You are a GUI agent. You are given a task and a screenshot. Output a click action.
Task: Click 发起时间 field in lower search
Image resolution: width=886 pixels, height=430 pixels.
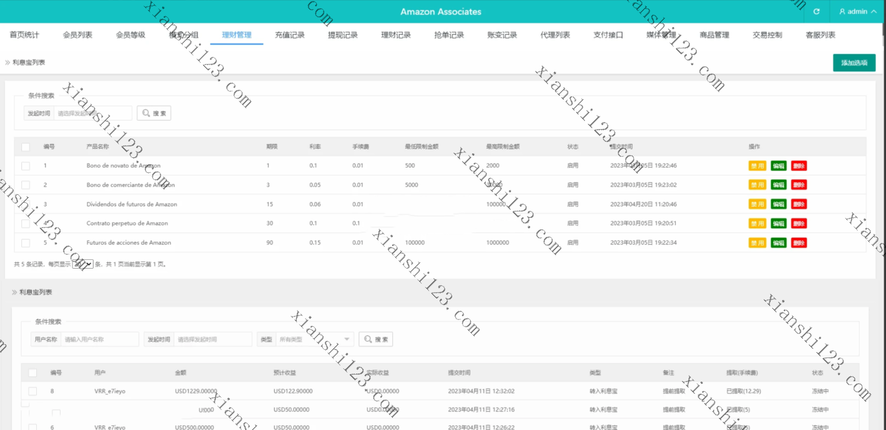(x=213, y=340)
